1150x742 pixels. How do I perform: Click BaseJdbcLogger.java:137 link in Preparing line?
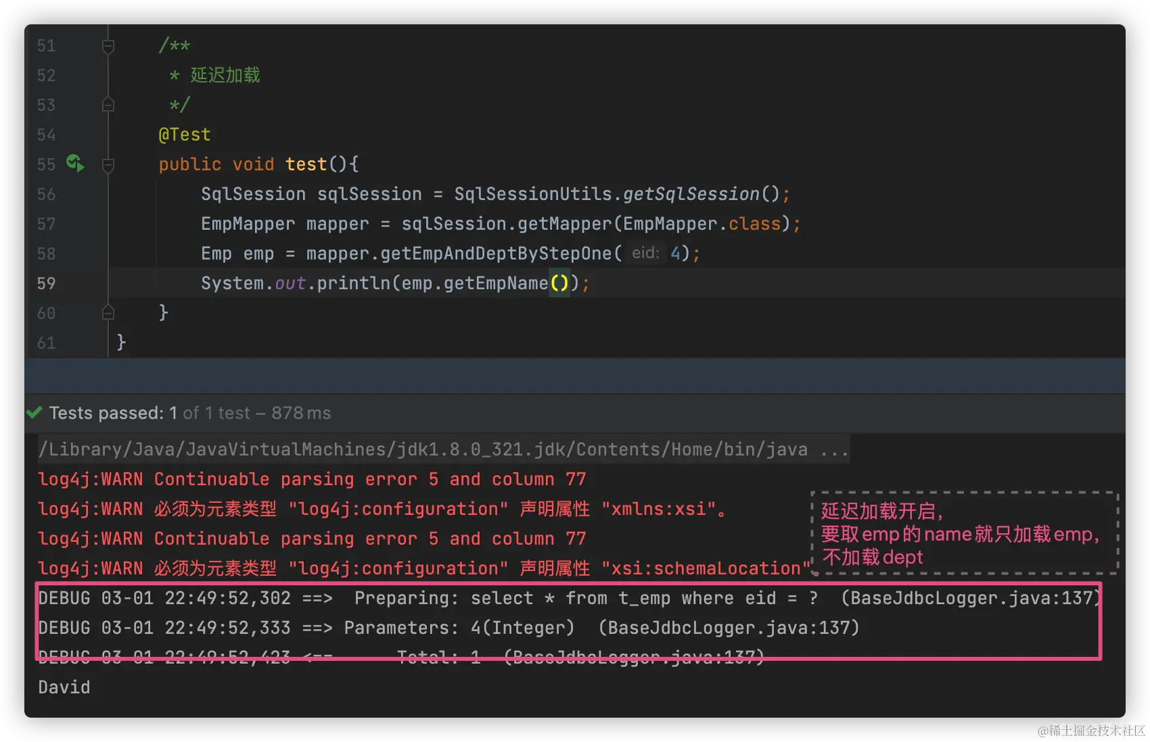pos(971,598)
